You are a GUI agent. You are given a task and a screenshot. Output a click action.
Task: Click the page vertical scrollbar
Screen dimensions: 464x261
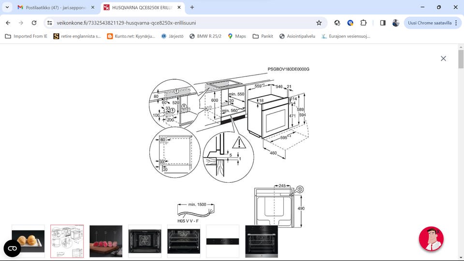point(461,59)
